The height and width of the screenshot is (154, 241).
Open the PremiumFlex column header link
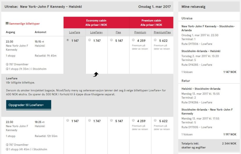[162, 32]
